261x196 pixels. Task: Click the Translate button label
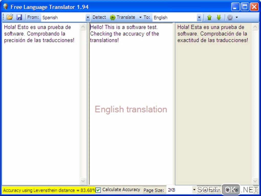(x=126, y=17)
